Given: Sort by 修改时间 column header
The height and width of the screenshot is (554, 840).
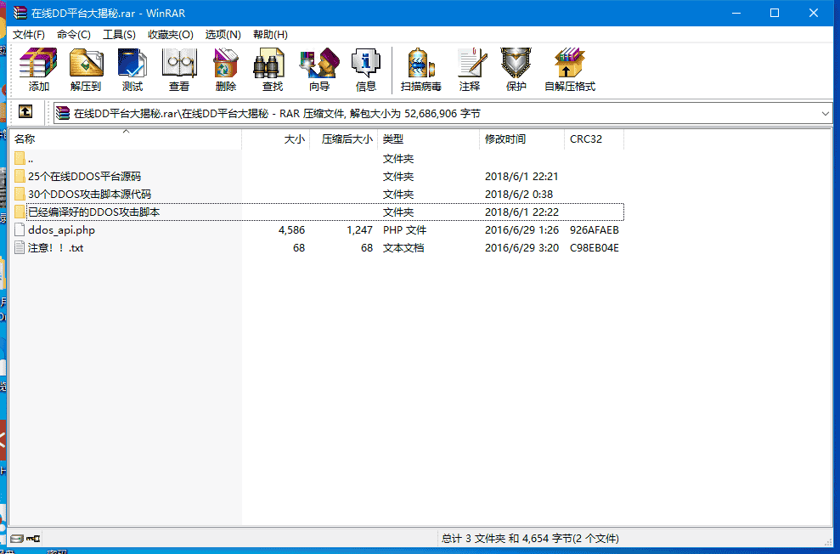Looking at the screenshot, I should [x=505, y=139].
